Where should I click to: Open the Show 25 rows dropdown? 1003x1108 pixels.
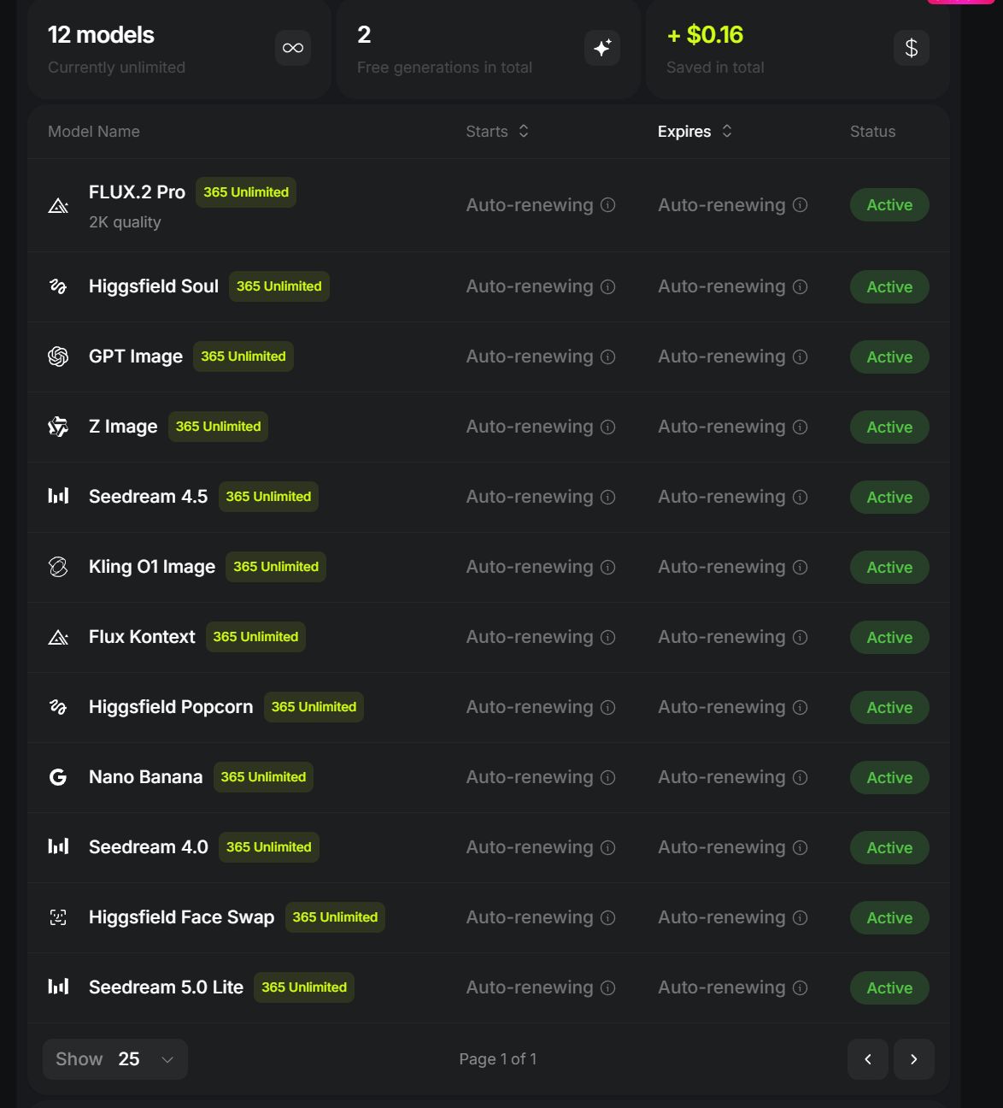coord(115,1059)
